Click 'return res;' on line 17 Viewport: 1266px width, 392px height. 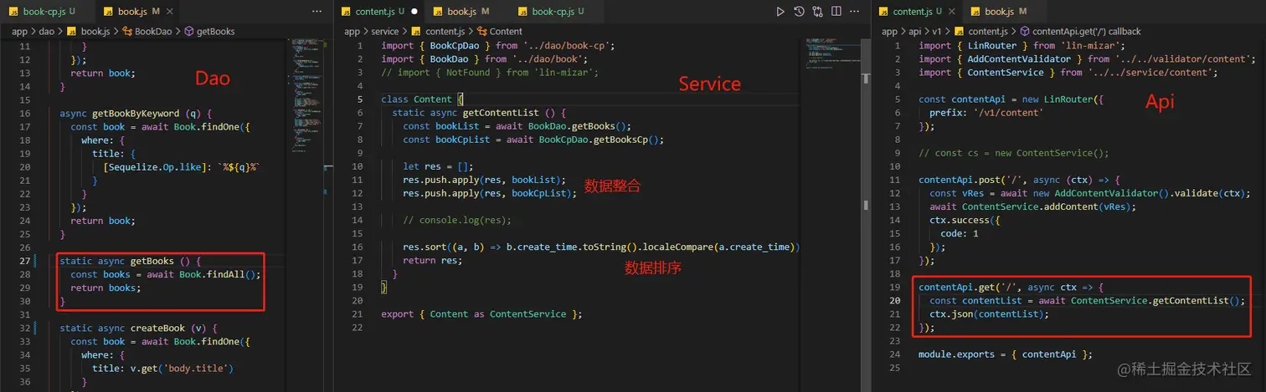[432, 261]
